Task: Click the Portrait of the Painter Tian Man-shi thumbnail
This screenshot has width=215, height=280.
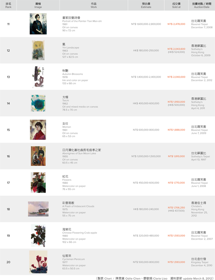Action: click(x=38, y=24)
